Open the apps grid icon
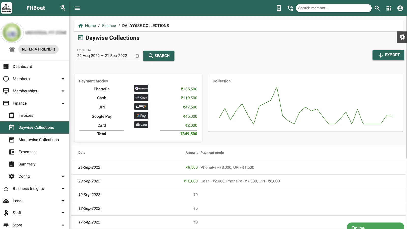 pyautogui.click(x=389, y=8)
